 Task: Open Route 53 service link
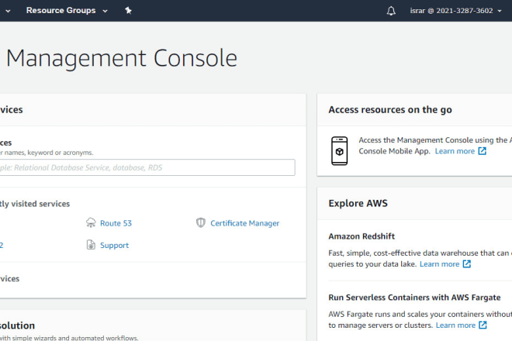tap(116, 223)
